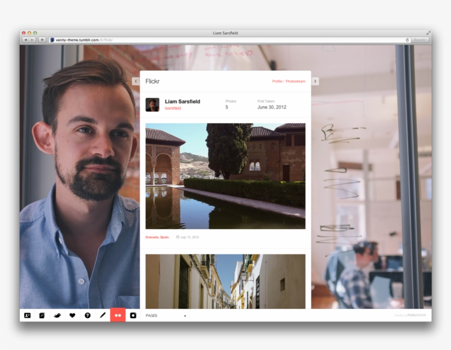Viewport: 451px width, 350px height.
Task: Click the notes/posts icon in bottom bar
Action: pos(42,315)
